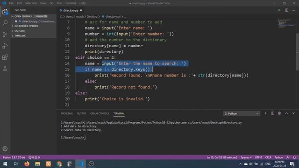Open Extensions view
The height and width of the screenshot is (168, 299).
(x=5, y=57)
